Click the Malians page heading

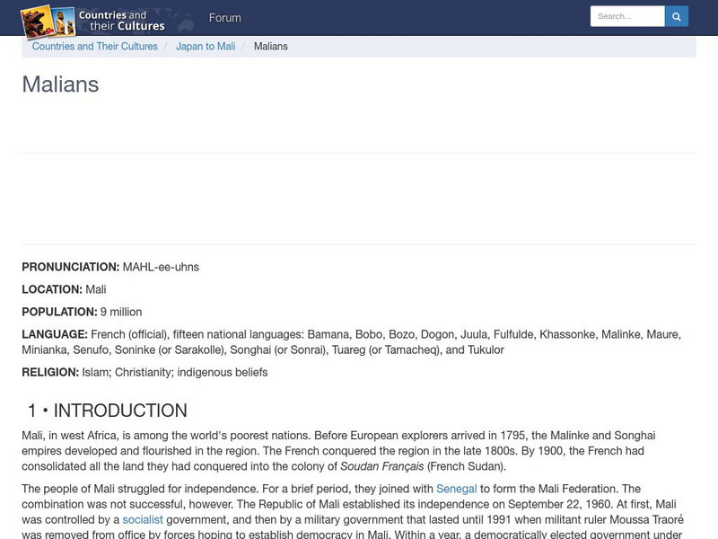tap(60, 84)
